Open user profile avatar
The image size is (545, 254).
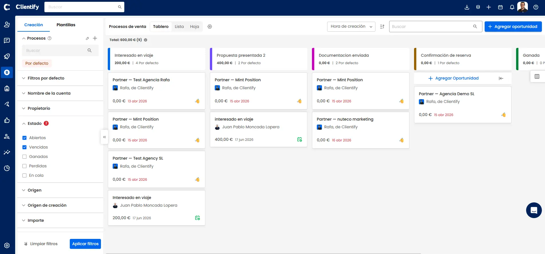coord(523,7)
